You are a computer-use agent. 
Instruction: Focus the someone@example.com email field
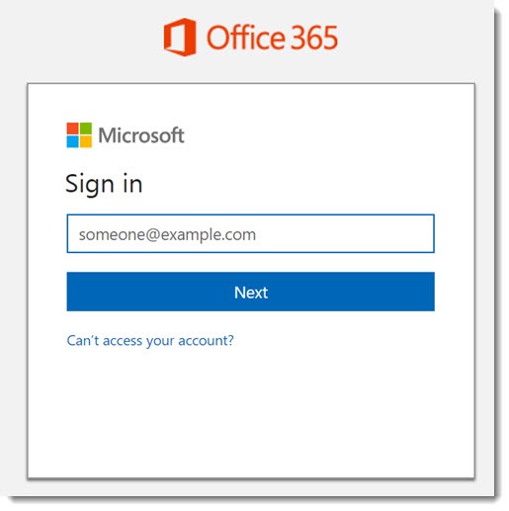[x=250, y=233]
